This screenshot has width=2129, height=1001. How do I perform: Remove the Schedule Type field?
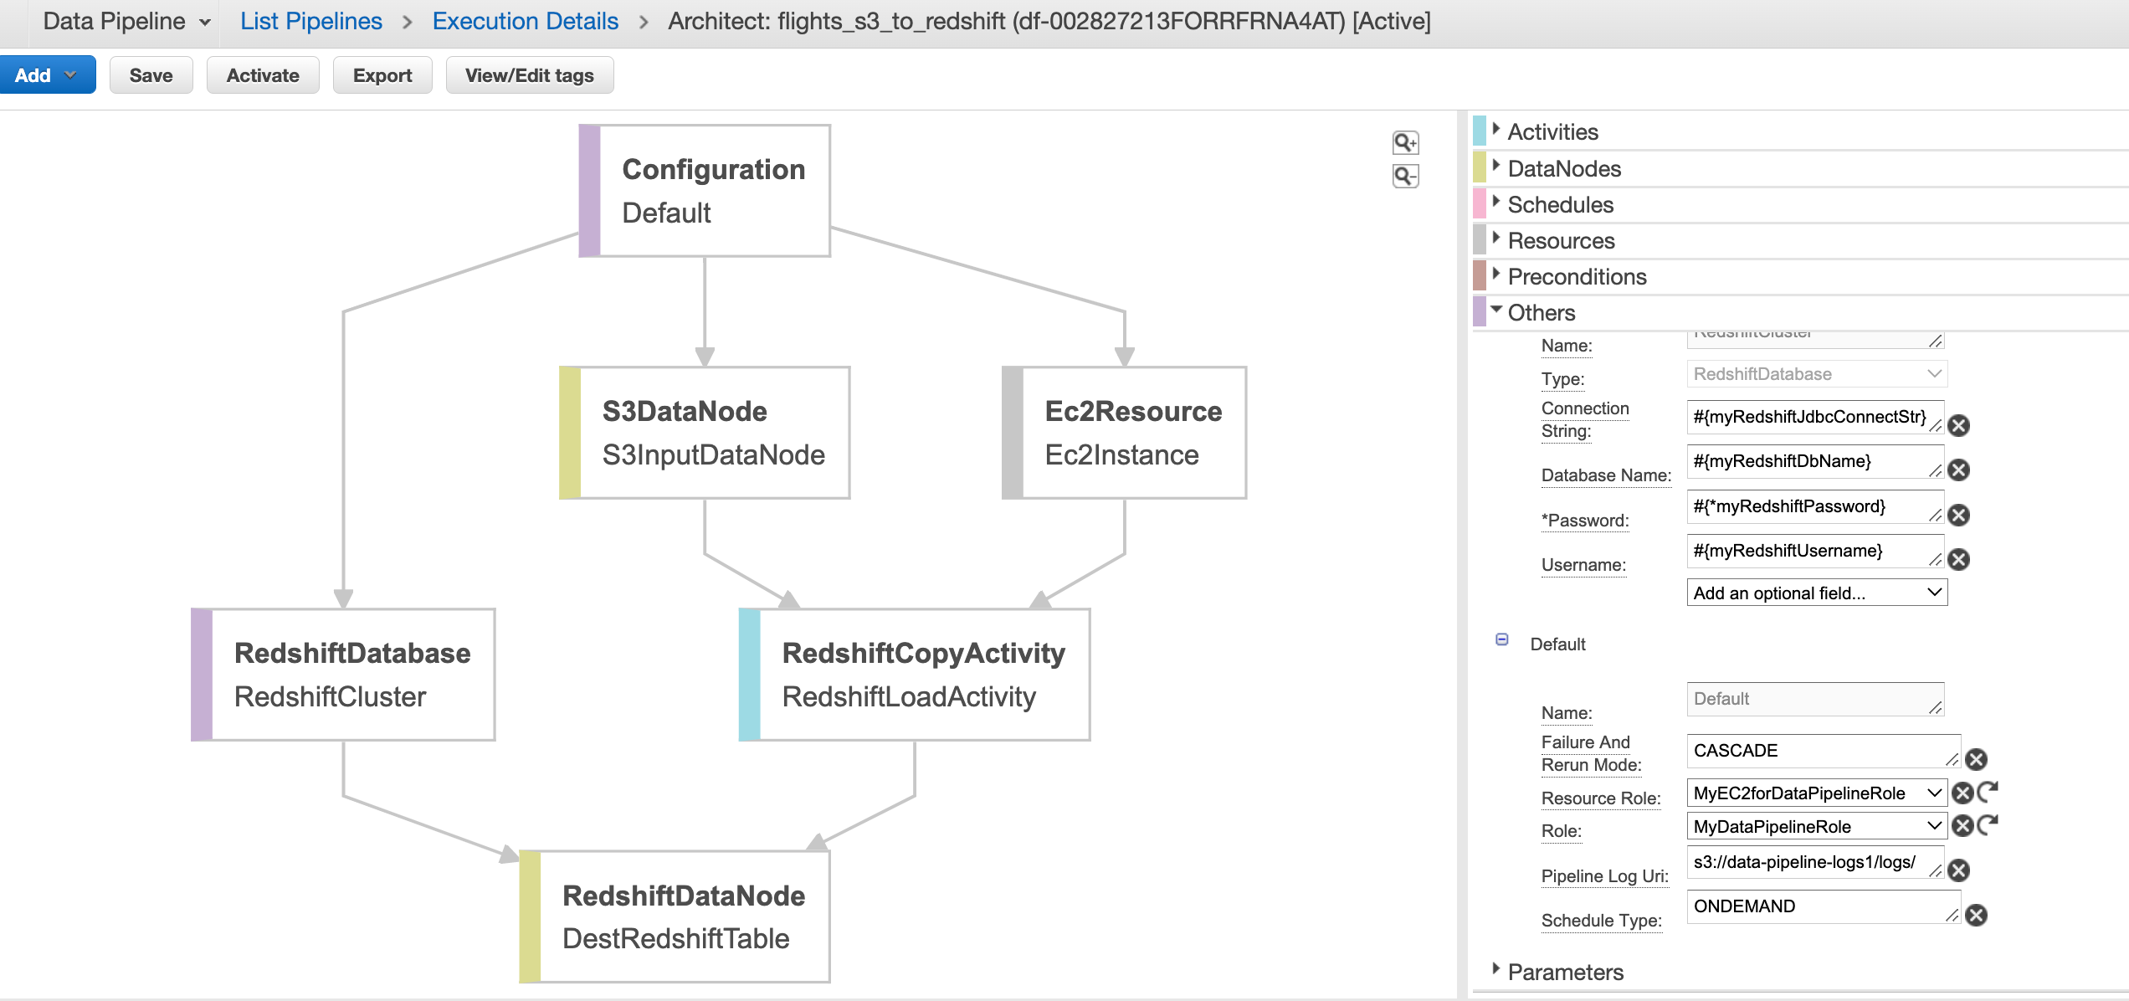pyautogui.click(x=1976, y=916)
